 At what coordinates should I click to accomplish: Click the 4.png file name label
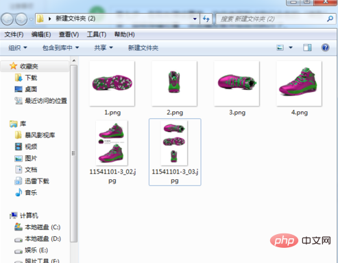300,113
